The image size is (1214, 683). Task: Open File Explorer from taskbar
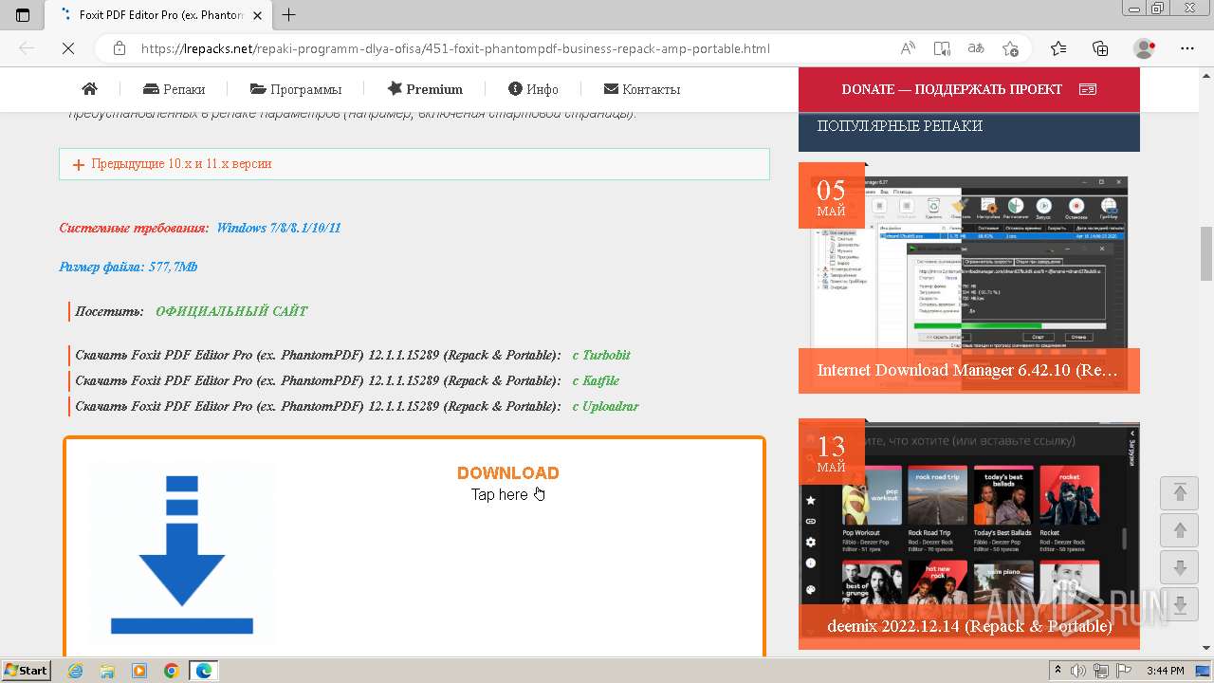tap(107, 671)
